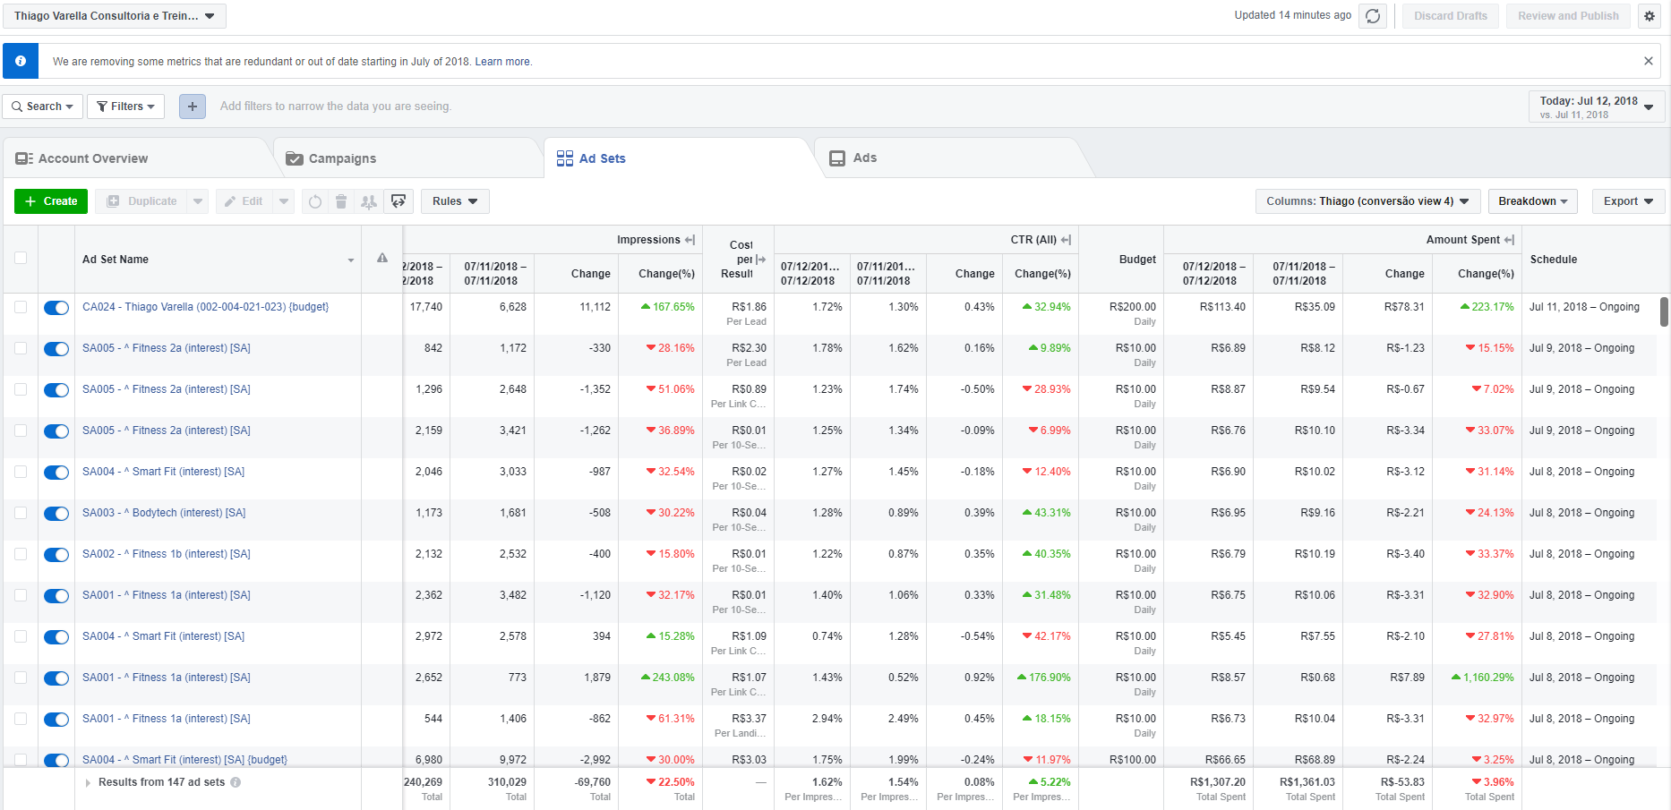Click the warning triangle column header
Image resolution: width=1671 pixels, height=810 pixels.
point(382,259)
